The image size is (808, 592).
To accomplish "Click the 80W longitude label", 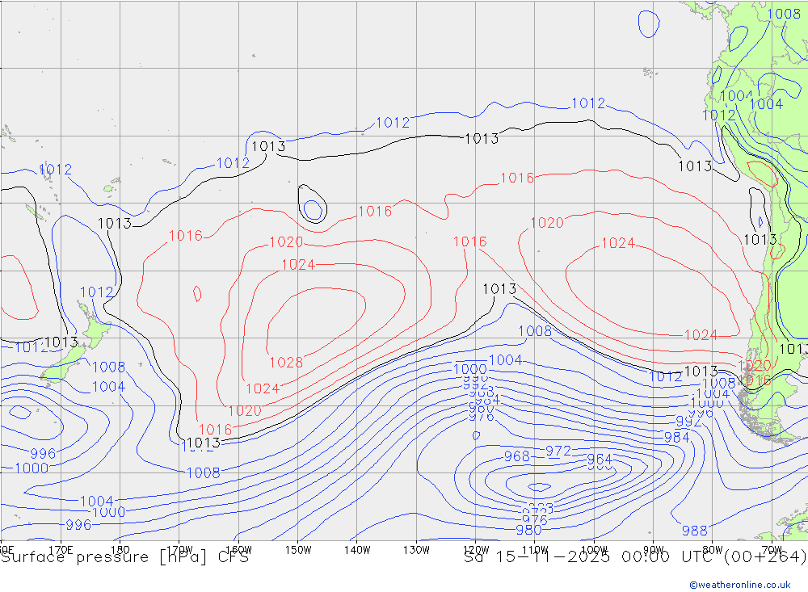I will (713, 550).
